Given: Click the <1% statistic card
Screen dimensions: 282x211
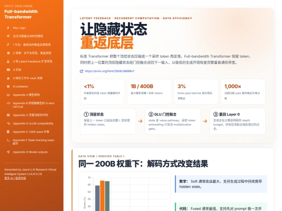Looking at the screenshot, I should click(x=102, y=92).
